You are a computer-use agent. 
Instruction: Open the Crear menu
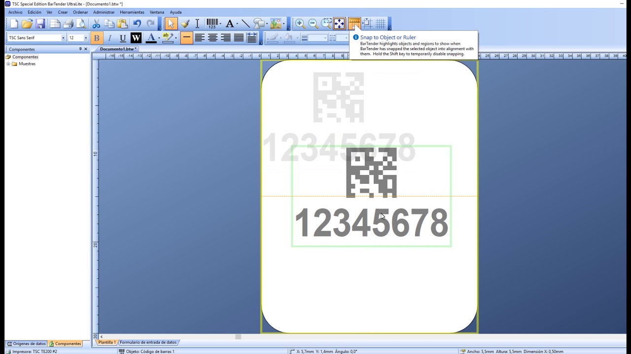pos(63,12)
